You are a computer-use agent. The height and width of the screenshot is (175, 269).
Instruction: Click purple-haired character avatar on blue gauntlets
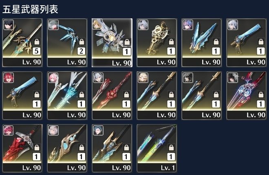[188, 25]
